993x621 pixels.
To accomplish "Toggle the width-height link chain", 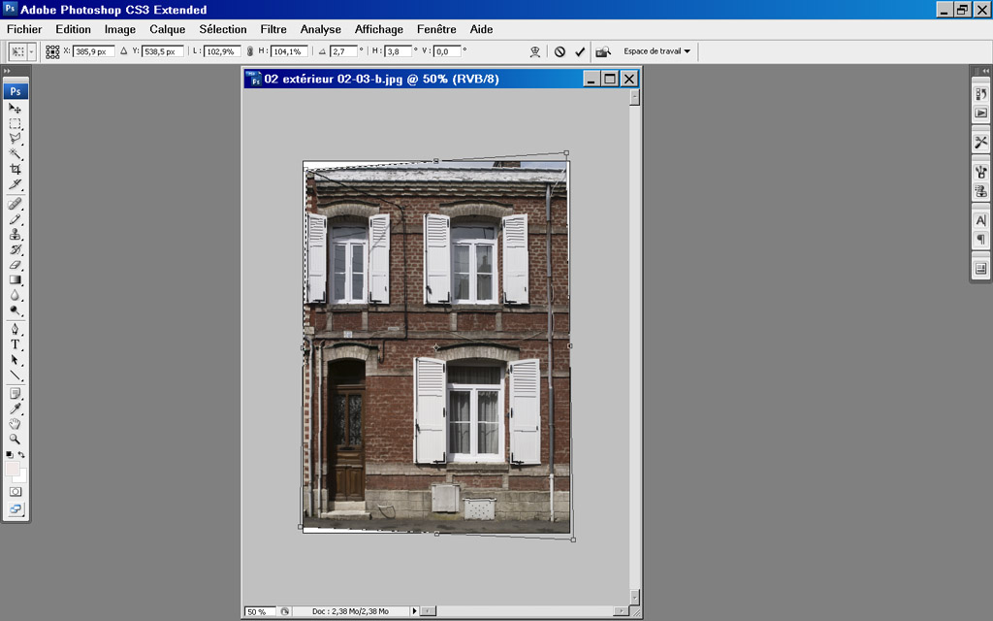I will pos(249,51).
